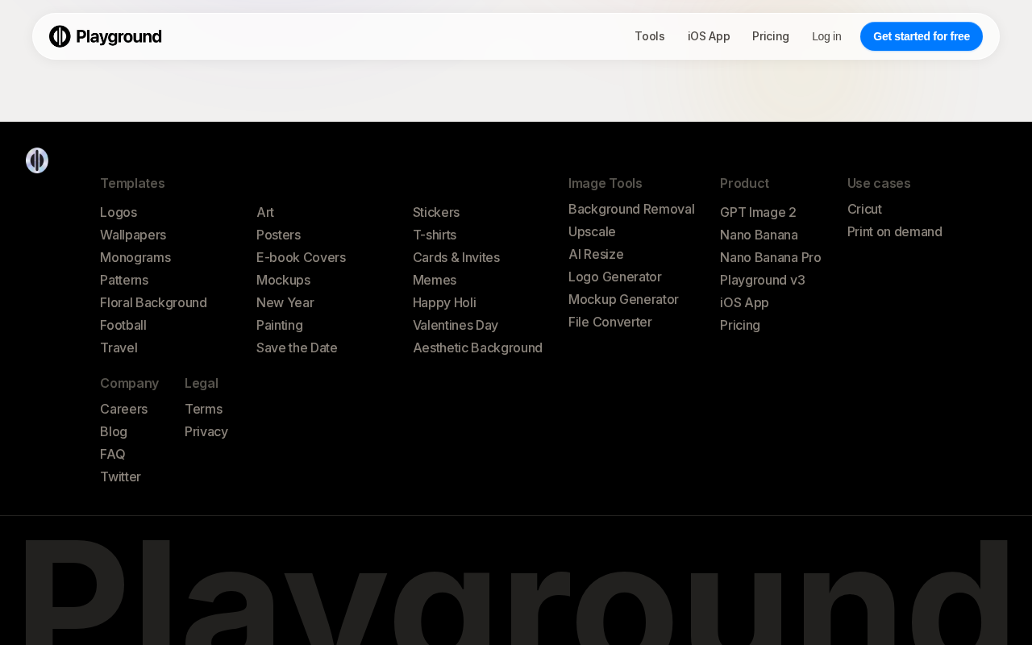Visit the Twitter footer link

(x=120, y=476)
